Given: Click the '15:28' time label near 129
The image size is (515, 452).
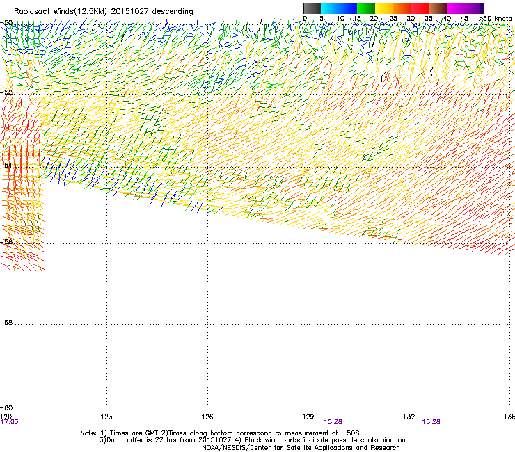Looking at the screenshot, I should [333, 422].
